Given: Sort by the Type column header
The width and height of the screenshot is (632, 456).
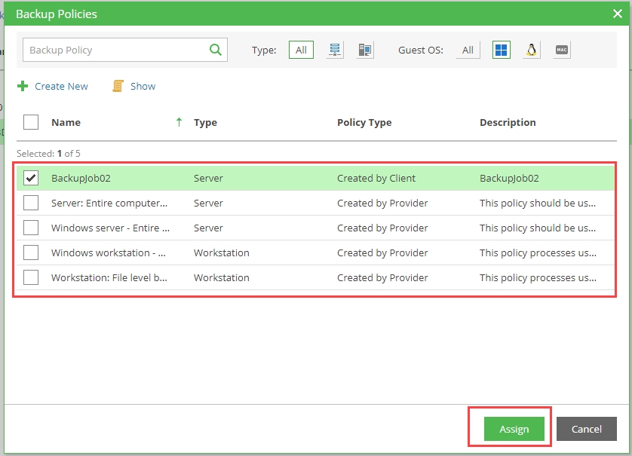Looking at the screenshot, I should coord(205,122).
